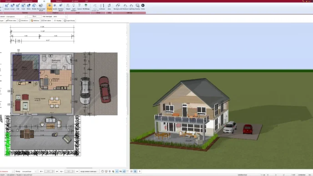Switch to the TERRAIN ribbon tab
The height and width of the screenshot is (176, 313).
click(59, 1)
